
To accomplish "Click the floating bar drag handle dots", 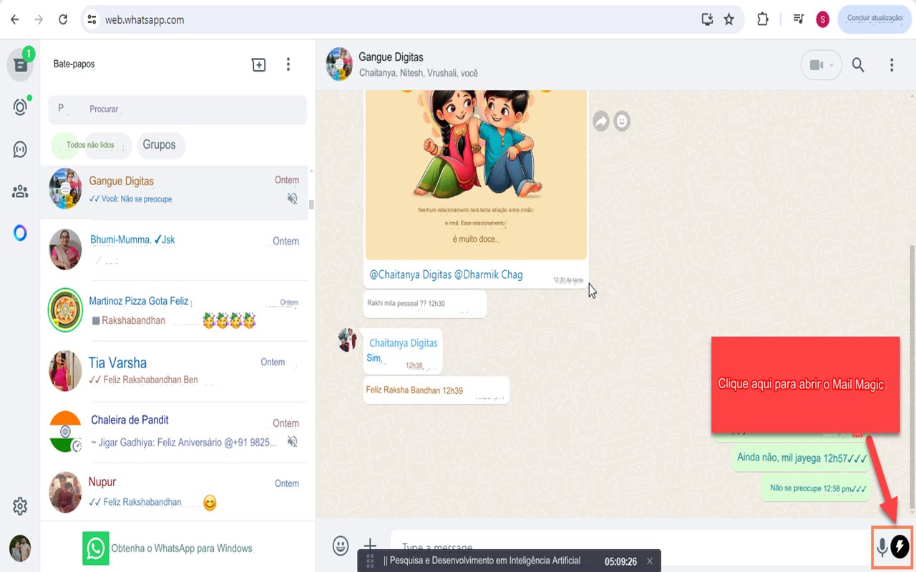I will pos(370,561).
